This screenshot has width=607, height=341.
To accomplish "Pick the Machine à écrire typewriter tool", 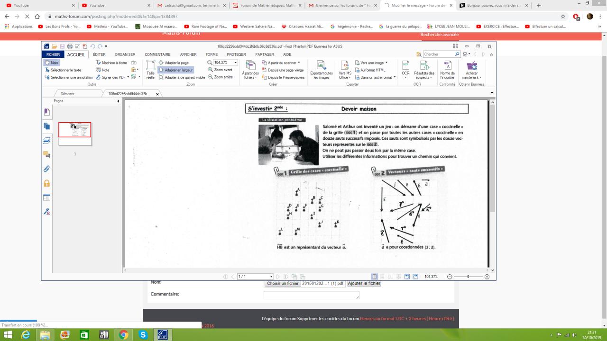I will pos(111,63).
